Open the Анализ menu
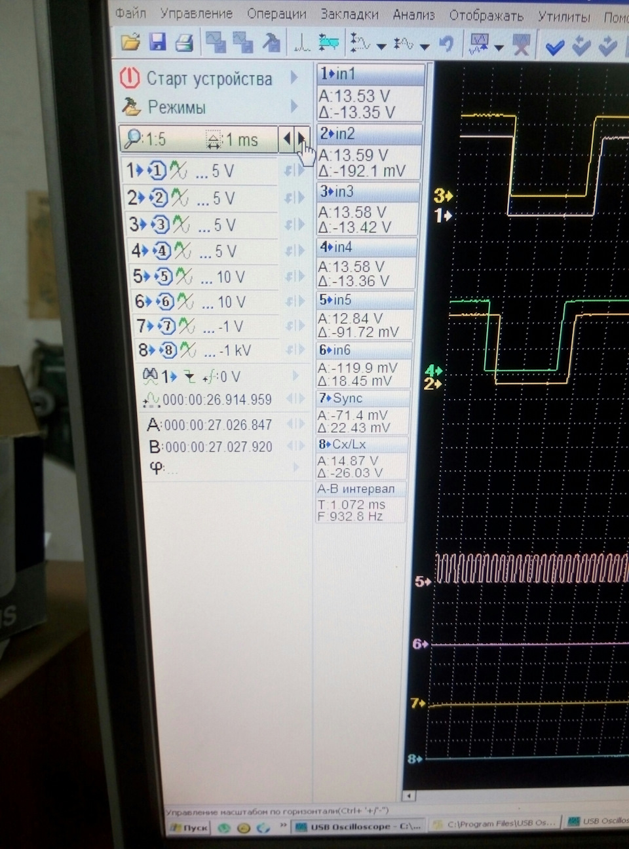 pos(413,14)
